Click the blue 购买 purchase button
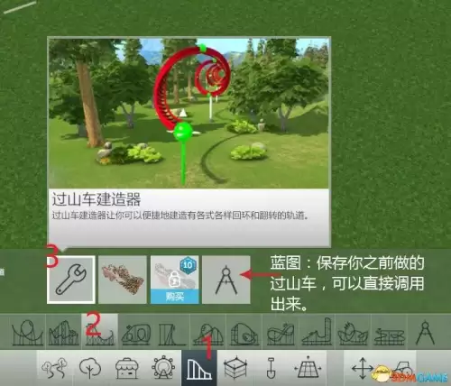This screenshot has width=451, height=386. pos(174,297)
